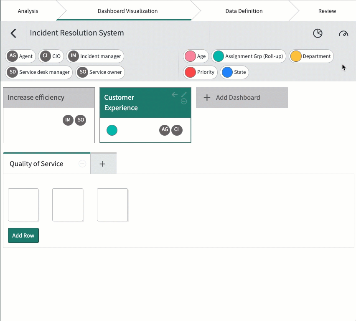Click the CI avatar in CIO chip
This screenshot has width=356, height=321.
point(45,56)
